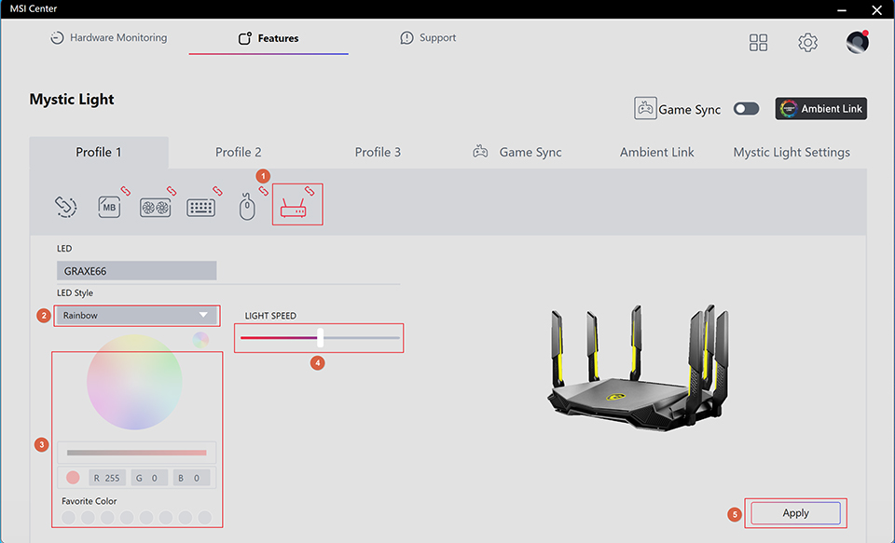Select the motherboard (MB) device icon
Viewport: 895px width, 543px height.
(x=109, y=207)
